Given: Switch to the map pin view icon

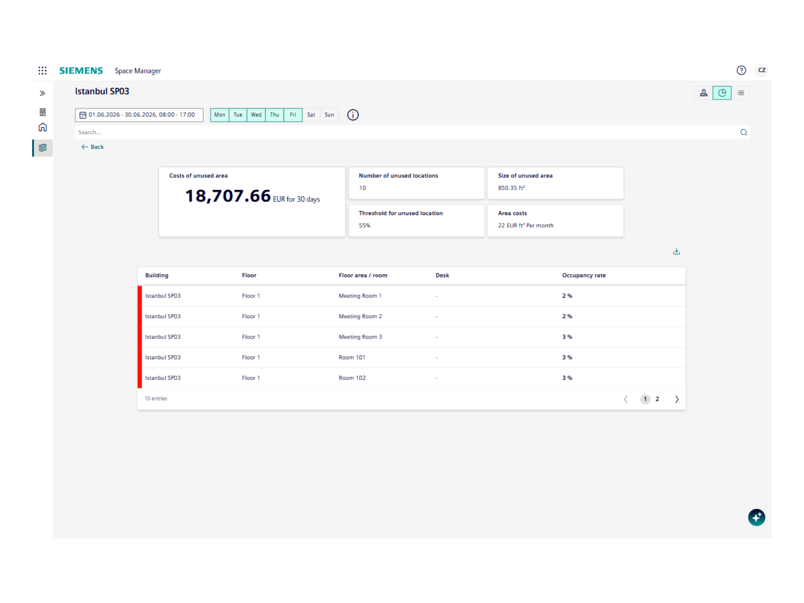Looking at the screenshot, I should [x=703, y=93].
